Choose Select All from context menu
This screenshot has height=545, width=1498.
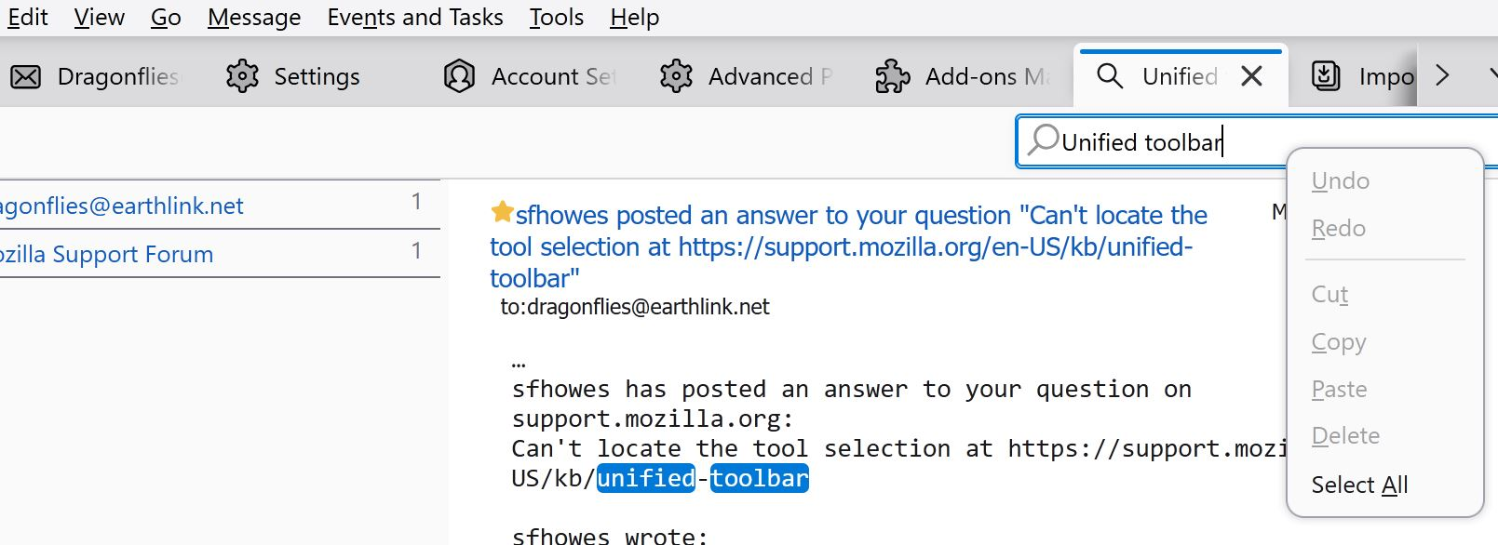tap(1359, 485)
